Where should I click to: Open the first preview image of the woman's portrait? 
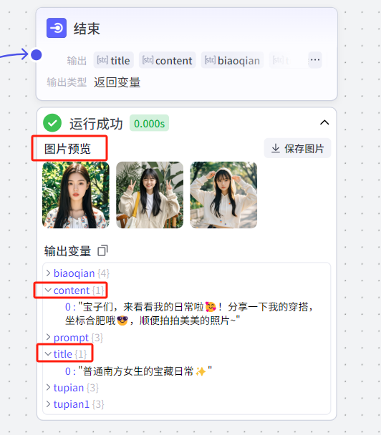pyautogui.click(x=76, y=195)
